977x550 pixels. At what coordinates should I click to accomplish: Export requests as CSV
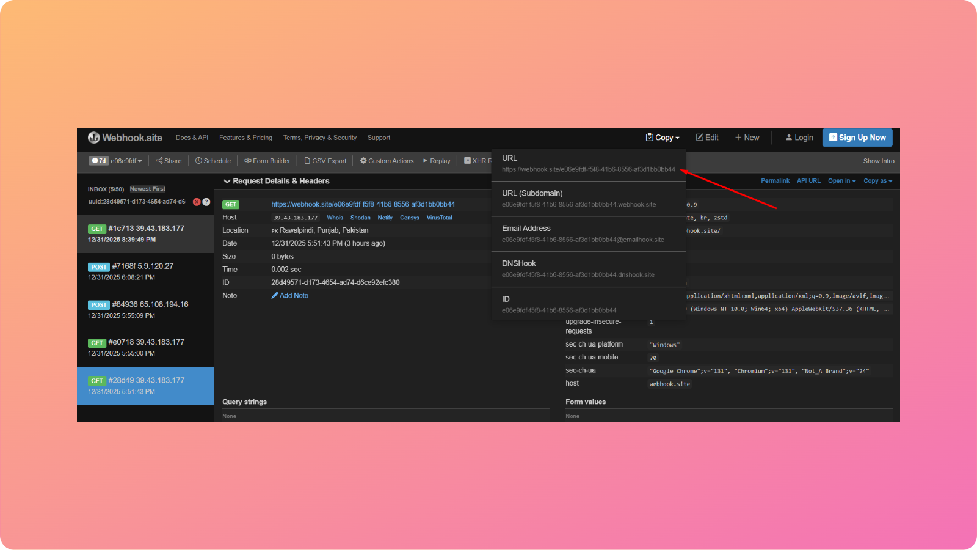click(325, 160)
